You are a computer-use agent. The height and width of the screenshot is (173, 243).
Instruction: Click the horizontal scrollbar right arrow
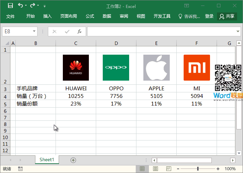pyautogui.click(x=233, y=160)
